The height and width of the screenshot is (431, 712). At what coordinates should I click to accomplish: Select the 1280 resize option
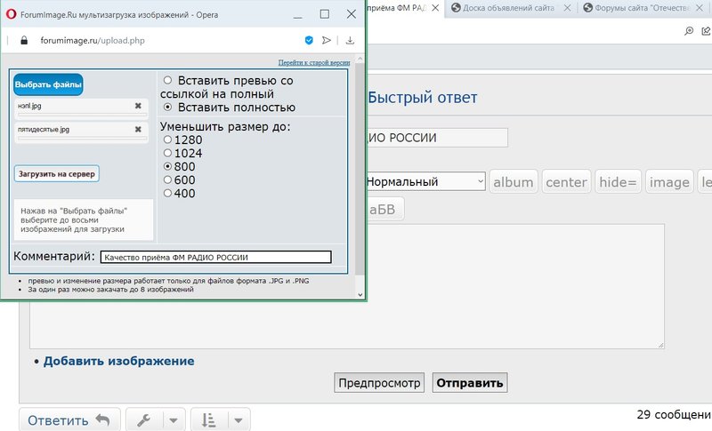(166, 140)
